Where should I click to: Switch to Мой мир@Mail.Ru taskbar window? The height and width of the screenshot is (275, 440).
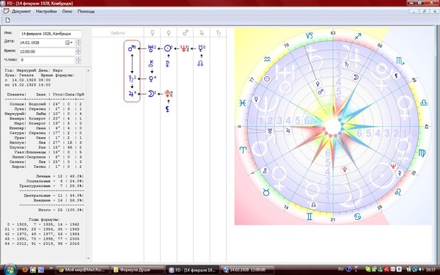click(82, 270)
